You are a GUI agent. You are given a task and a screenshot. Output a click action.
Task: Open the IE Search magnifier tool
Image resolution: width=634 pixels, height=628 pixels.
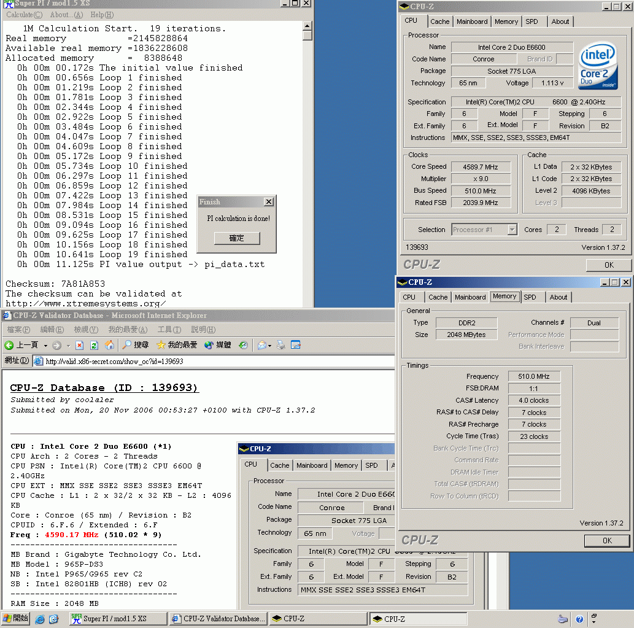click(136, 345)
